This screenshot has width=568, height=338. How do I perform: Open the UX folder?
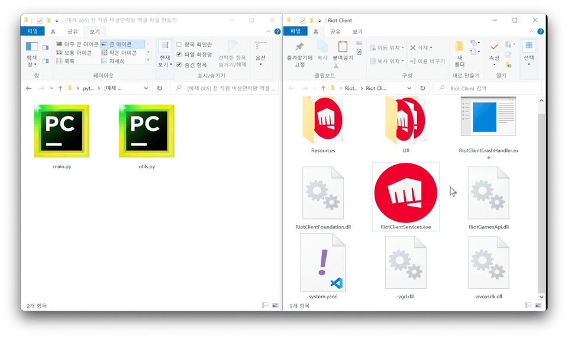pos(406,121)
